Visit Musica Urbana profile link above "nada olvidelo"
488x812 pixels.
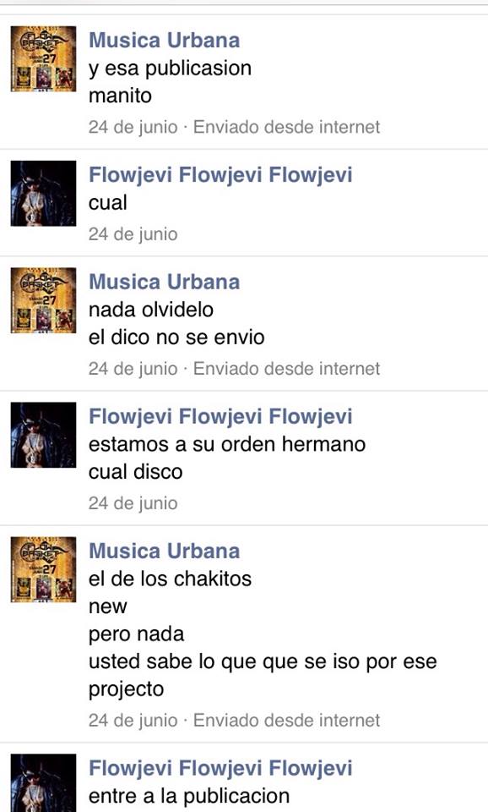[x=165, y=283]
